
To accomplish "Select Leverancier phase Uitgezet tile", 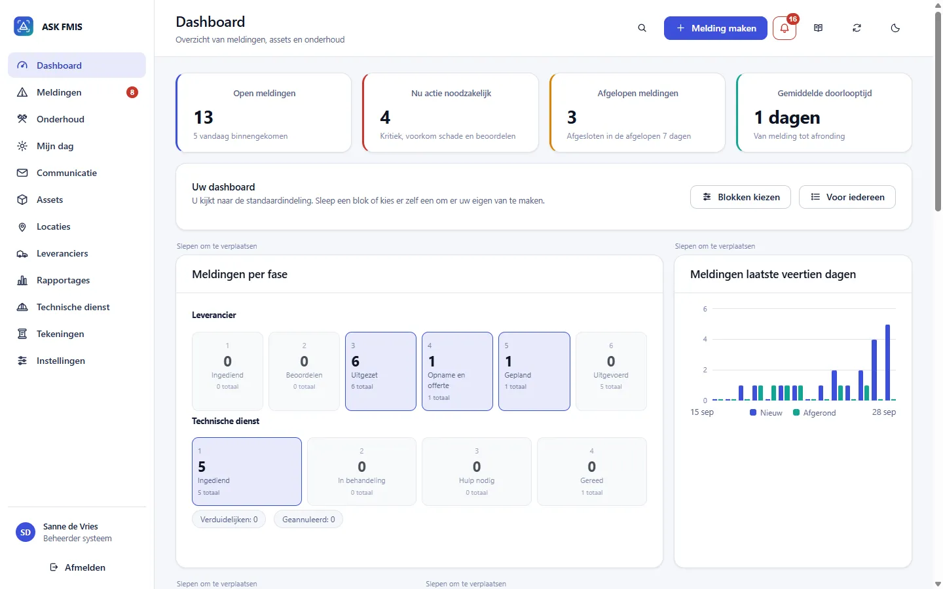I will [380, 371].
